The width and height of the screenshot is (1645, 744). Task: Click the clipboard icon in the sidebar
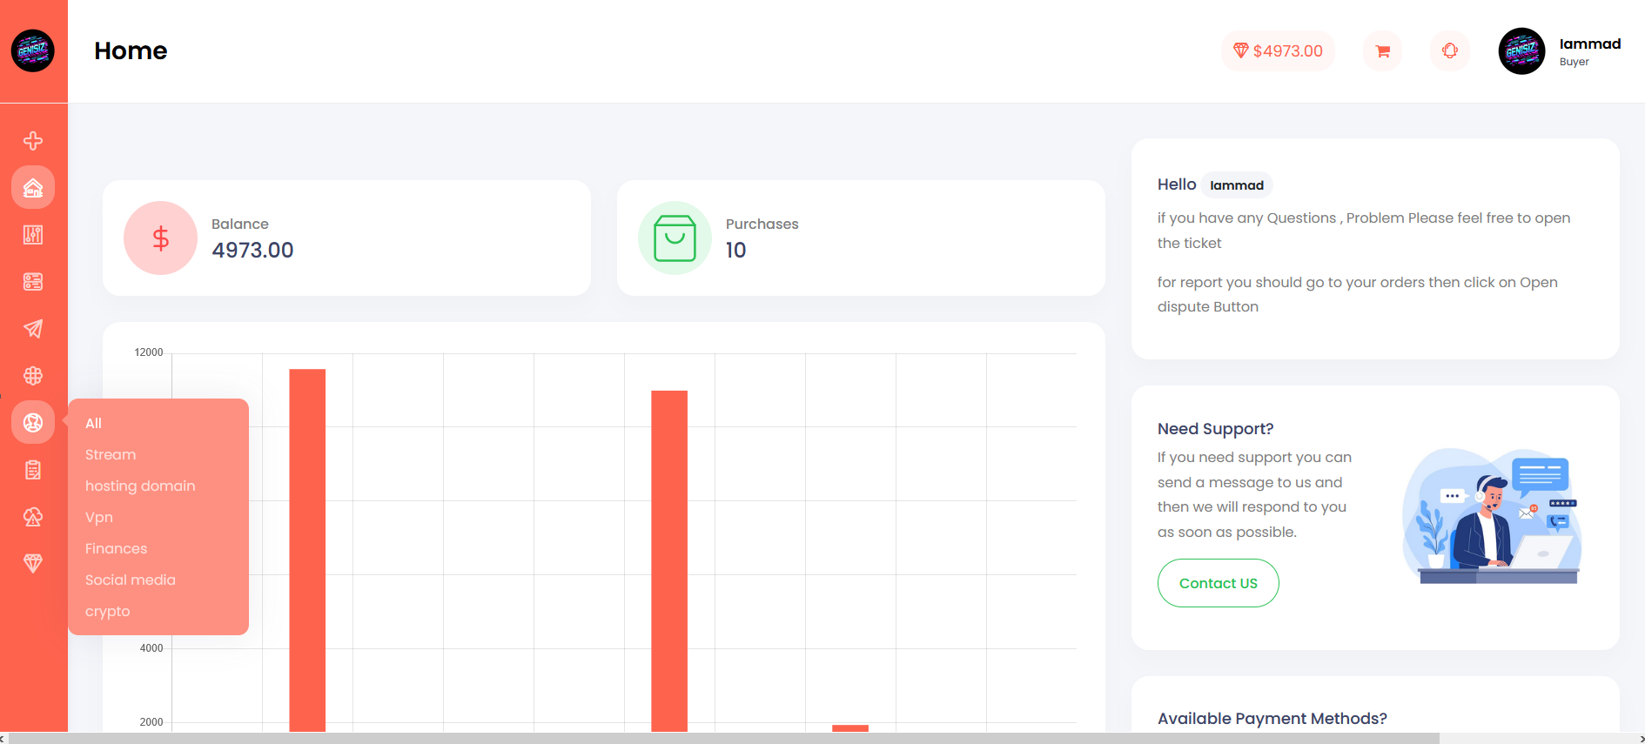[33, 470]
